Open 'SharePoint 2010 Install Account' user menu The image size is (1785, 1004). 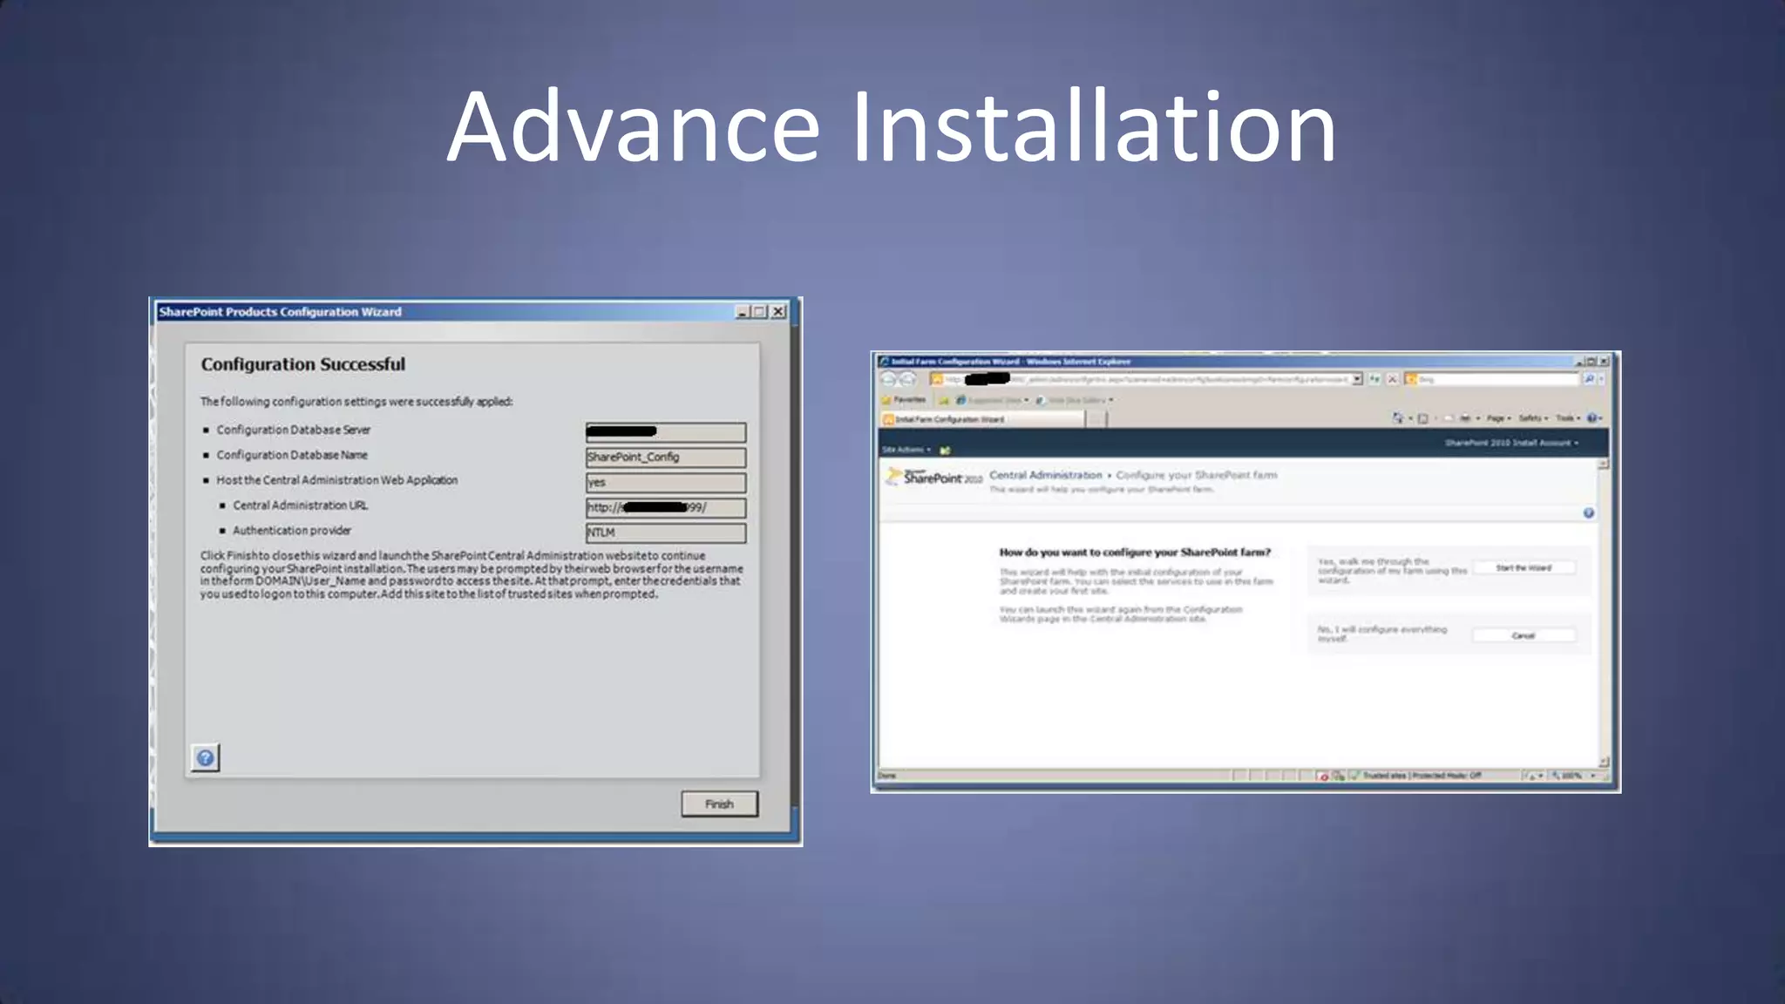coord(1512,443)
